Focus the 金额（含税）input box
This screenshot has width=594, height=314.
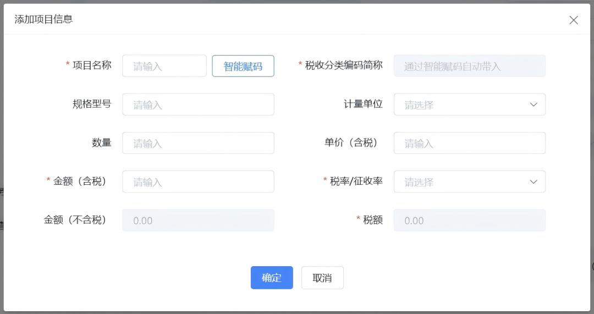pos(198,181)
